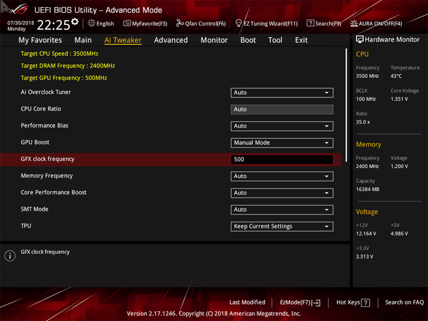
Task: Click the TPU label
Action: click(26, 226)
